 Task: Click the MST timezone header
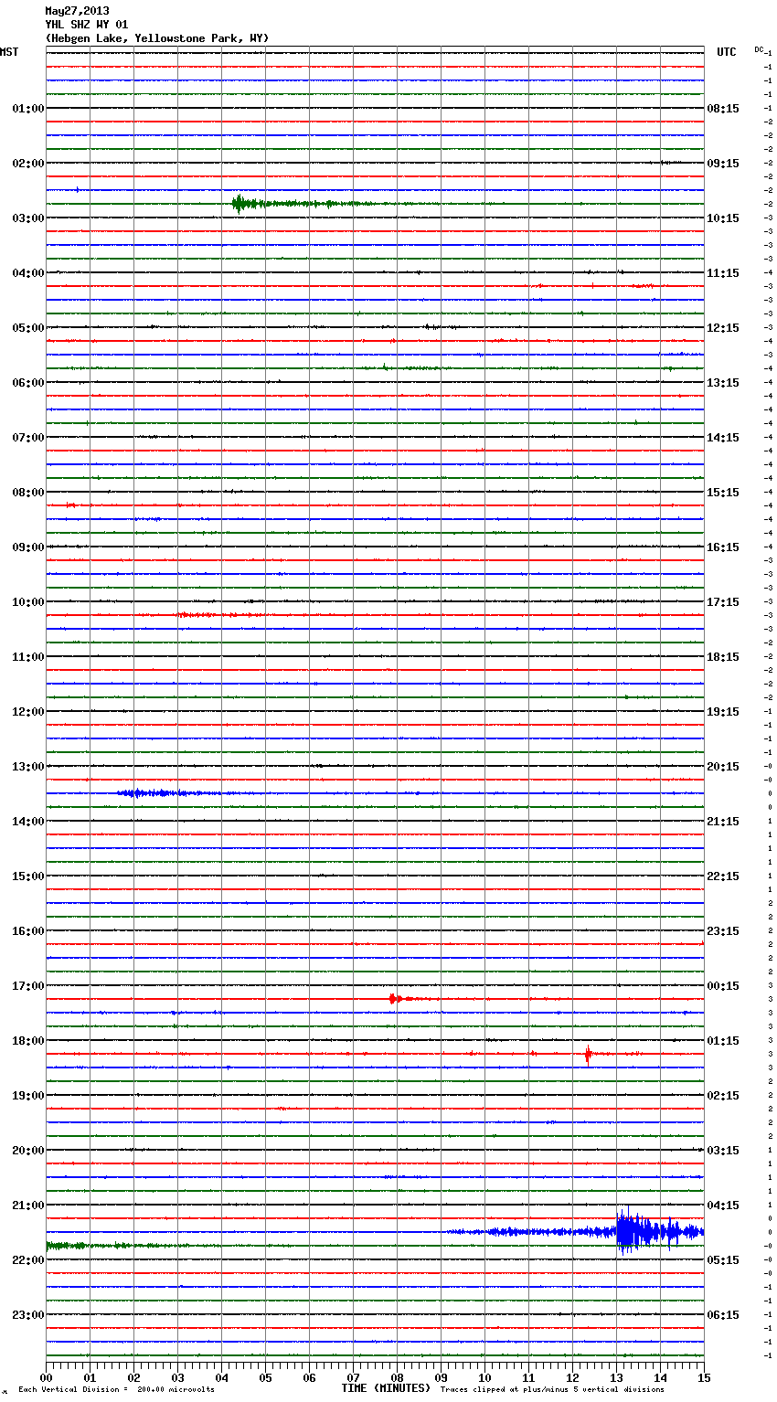9,52
